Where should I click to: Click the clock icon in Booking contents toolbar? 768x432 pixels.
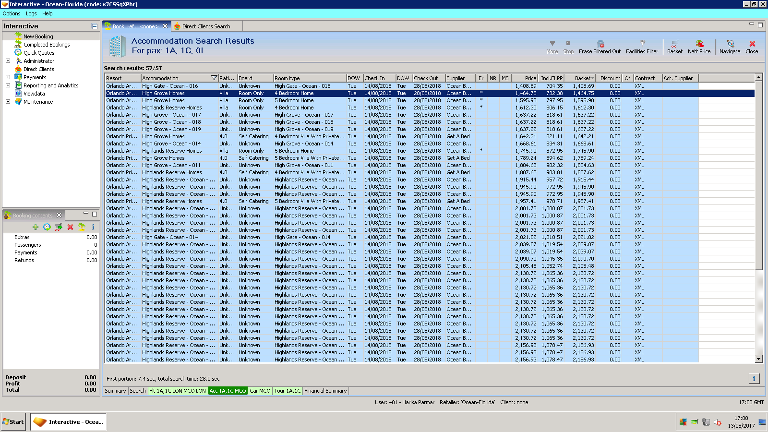click(x=47, y=227)
